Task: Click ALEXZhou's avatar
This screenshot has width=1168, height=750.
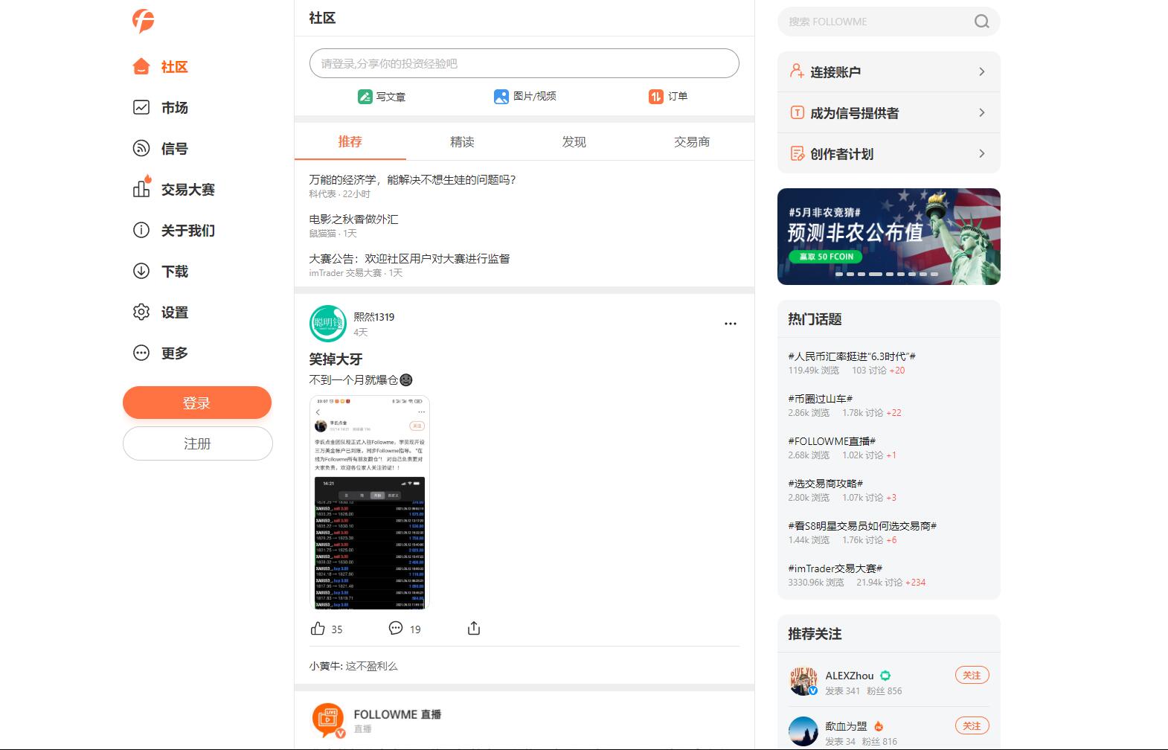Action: (803, 681)
